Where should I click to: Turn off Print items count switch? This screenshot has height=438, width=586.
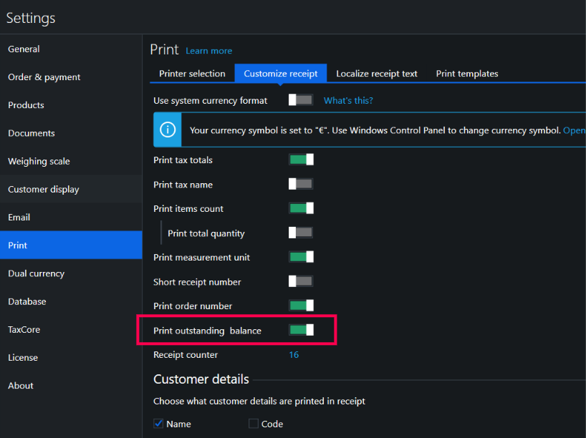click(301, 208)
